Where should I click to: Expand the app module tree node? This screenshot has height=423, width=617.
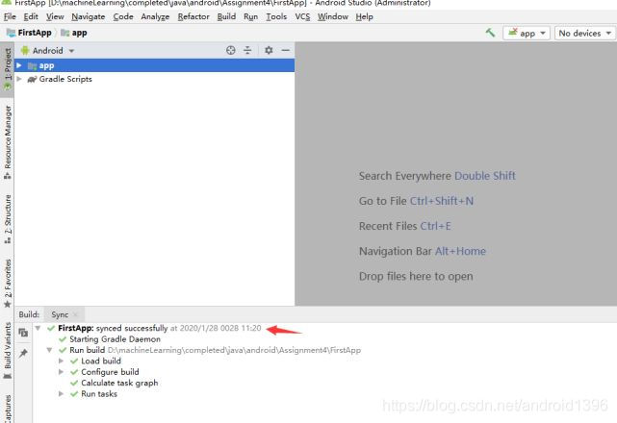point(19,65)
